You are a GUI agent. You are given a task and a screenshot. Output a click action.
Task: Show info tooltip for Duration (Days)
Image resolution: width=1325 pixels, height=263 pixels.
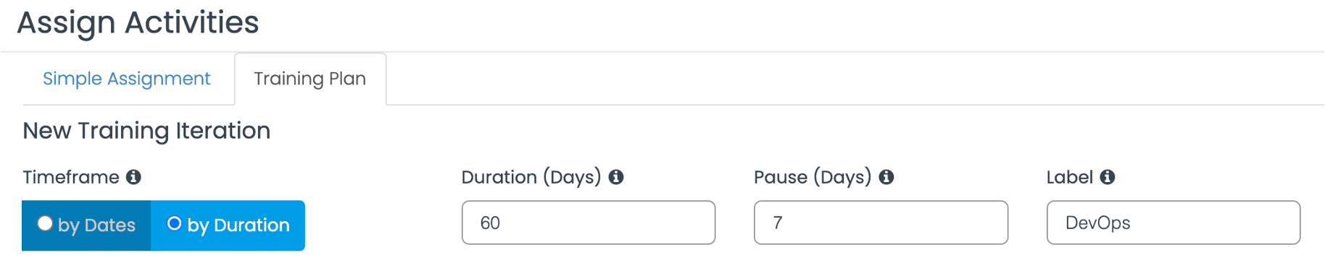tap(616, 177)
